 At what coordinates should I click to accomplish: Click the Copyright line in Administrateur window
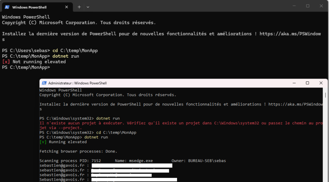click(108, 95)
